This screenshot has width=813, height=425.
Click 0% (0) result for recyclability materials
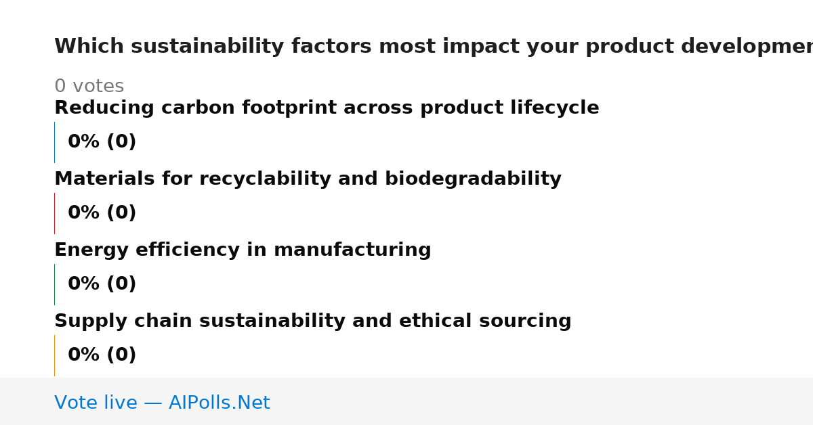102,213
